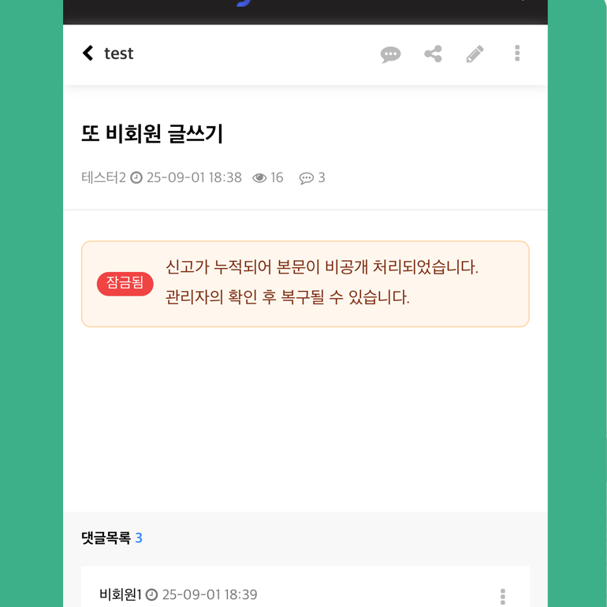Click the locked post notice message box

pos(305,284)
